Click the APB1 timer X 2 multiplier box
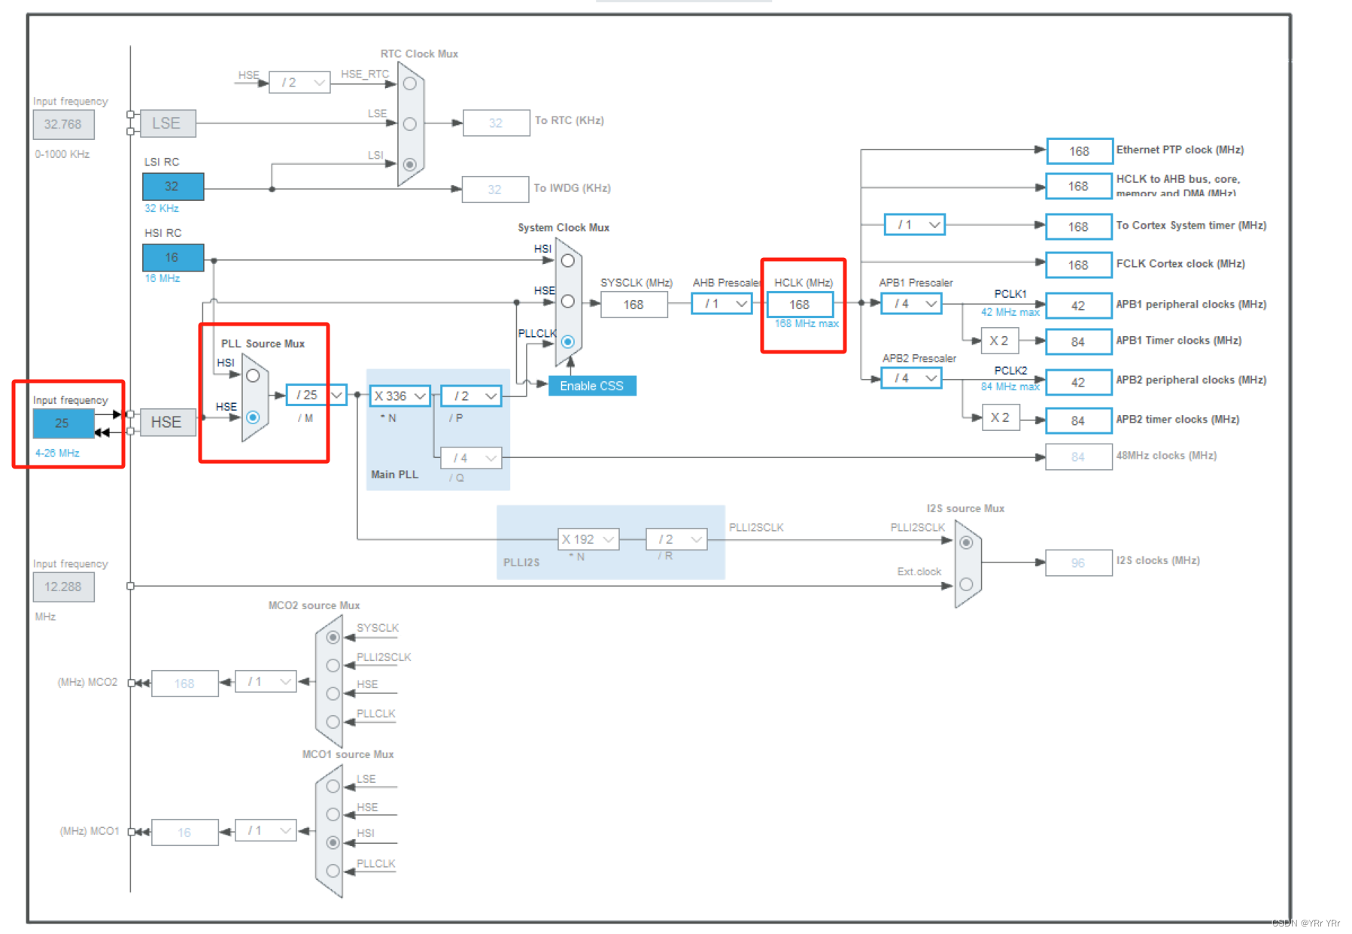Screen dimensions: 1352x934 [1000, 341]
